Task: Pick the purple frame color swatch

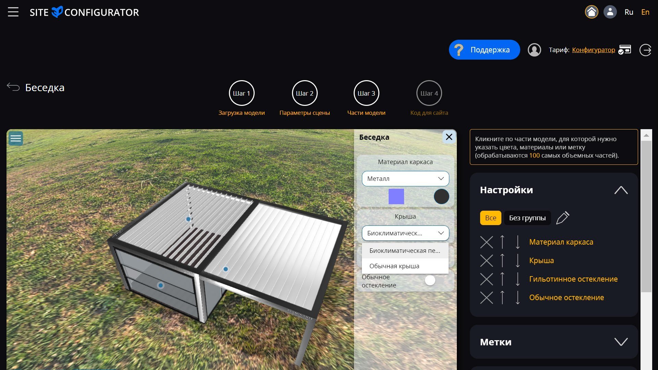Action: click(x=396, y=196)
